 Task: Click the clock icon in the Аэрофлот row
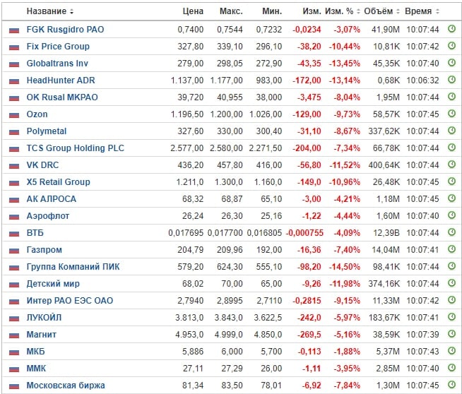tap(452, 216)
